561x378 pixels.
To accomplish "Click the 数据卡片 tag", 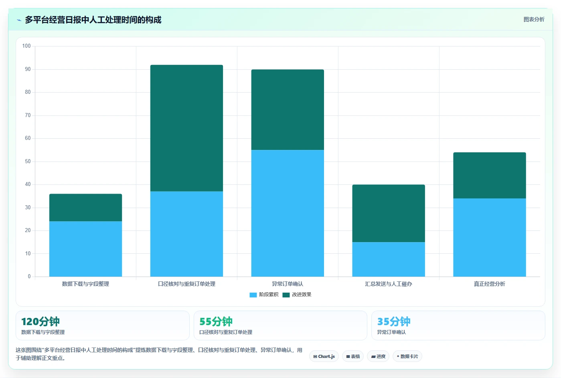I will pos(407,356).
